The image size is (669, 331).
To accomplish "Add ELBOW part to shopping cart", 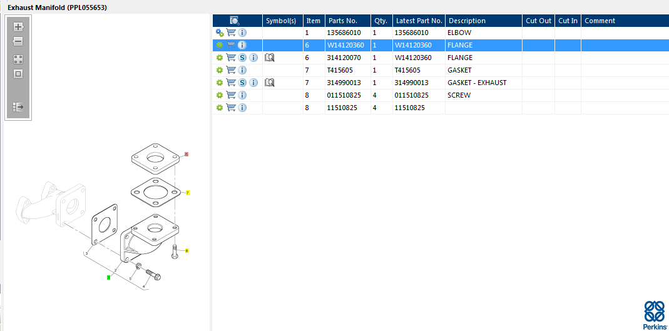I will click(231, 33).
